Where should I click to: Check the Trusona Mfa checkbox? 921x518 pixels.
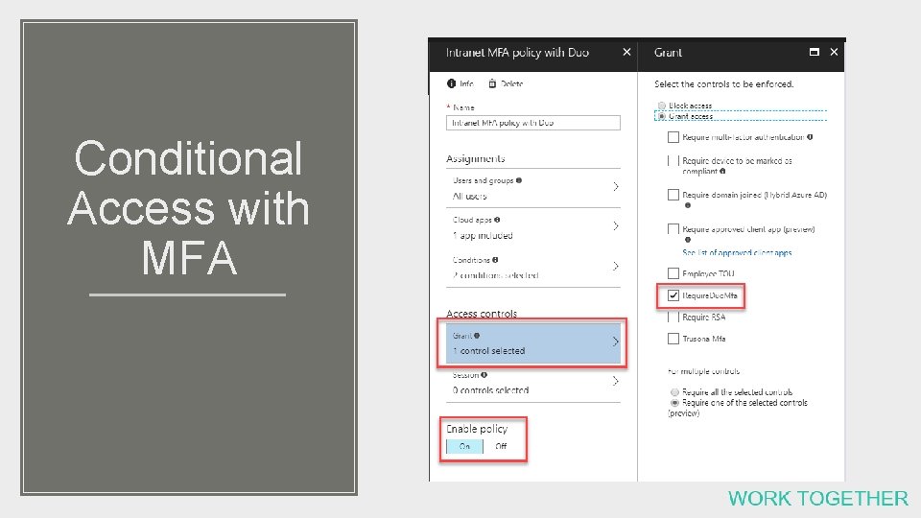click(x=673, y=339)
